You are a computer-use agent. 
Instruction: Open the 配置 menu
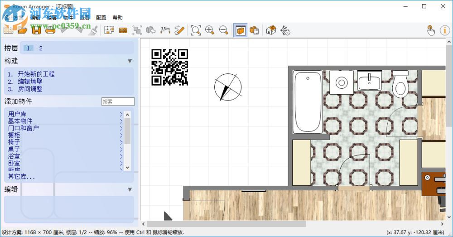point(101,18)
